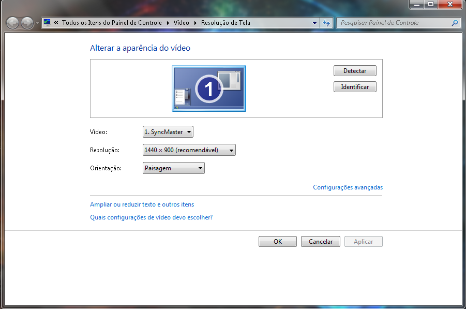This screenshot has width=466, height=309.
Task: Open the Resolução dropdown '1440 × 900'
Action: [x=189, y=150]
